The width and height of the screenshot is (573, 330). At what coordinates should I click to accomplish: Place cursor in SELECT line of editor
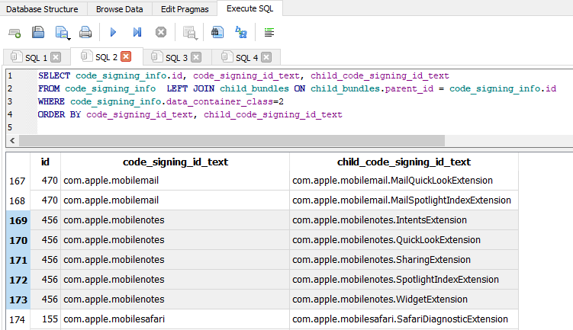(243, 76)
